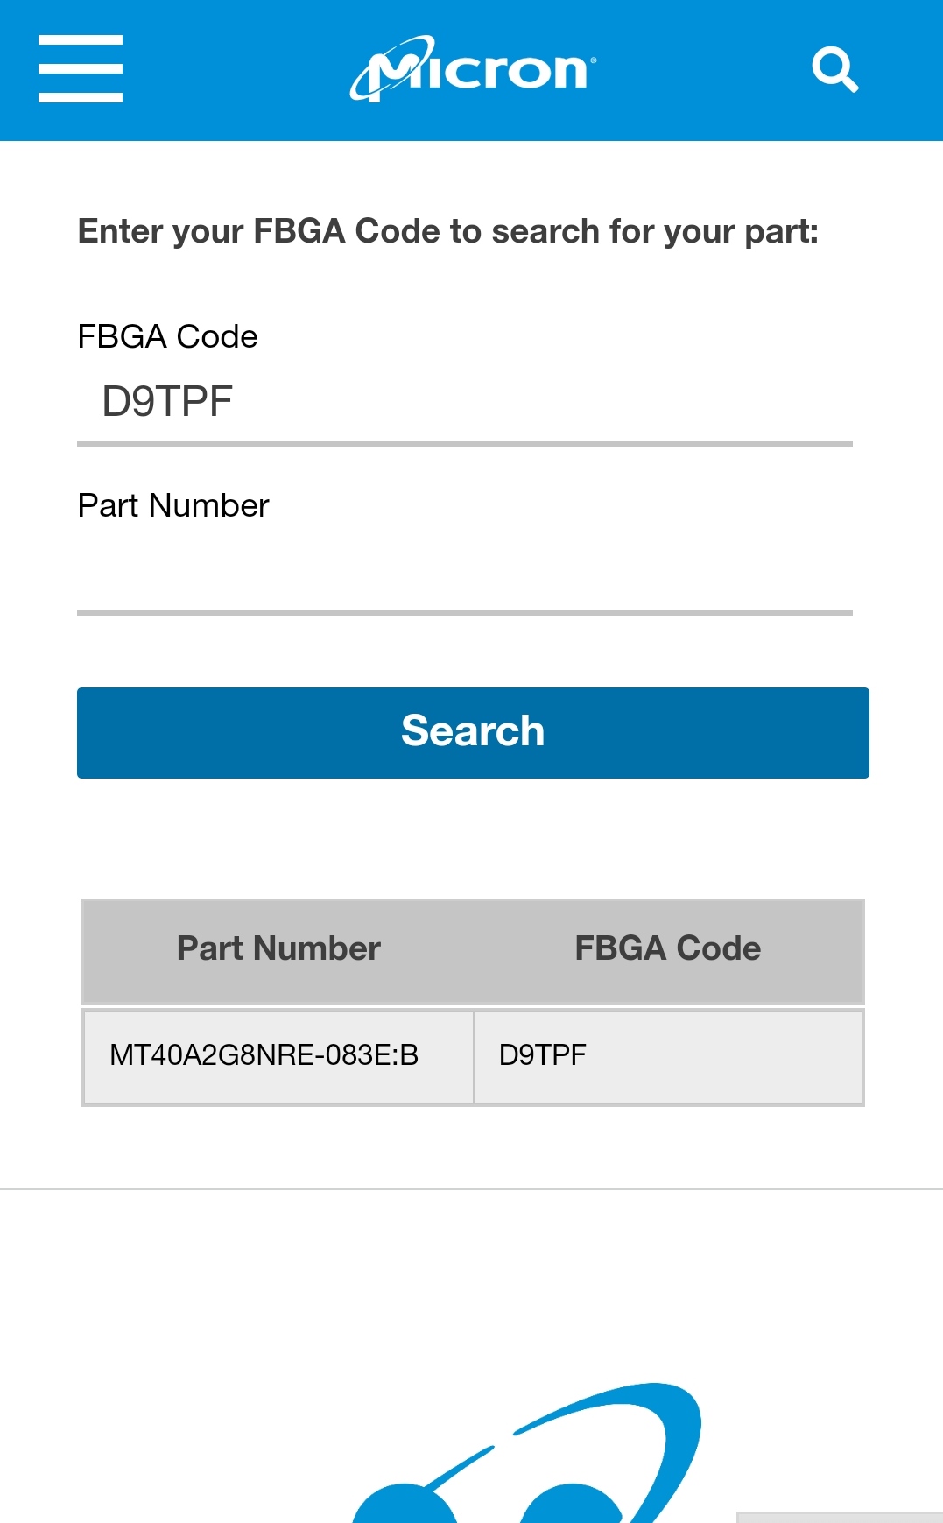This screenshot has height=1523, width=943.
Task: Click the gray box at bottom-right corner
Action: (839, 1517)
